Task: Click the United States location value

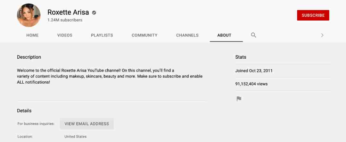Action: (76, 137)
